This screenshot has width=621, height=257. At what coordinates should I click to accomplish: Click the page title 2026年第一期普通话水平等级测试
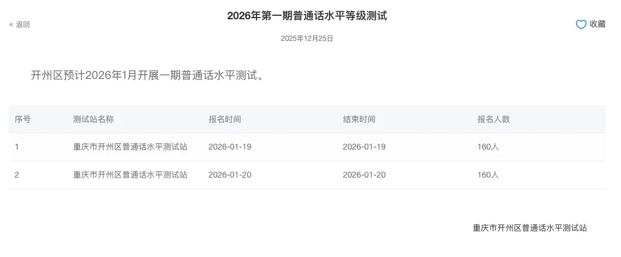pos(307,16)
